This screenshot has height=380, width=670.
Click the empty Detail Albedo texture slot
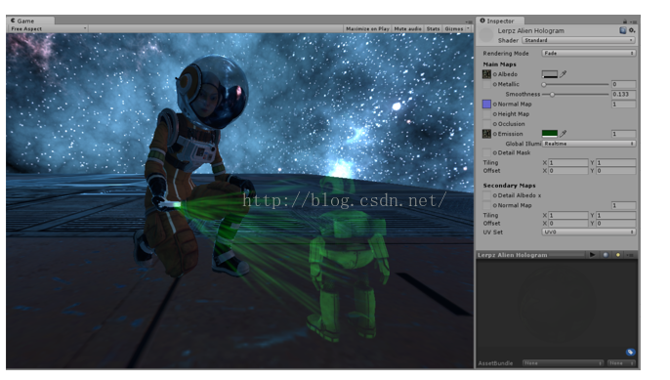pyautogui.click(x=486, y=195)
